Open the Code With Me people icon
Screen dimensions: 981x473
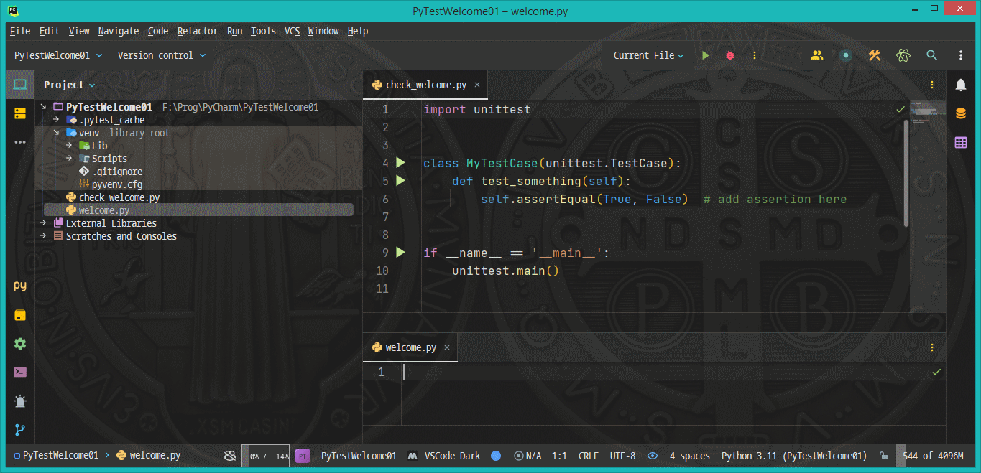tap(817, 55)
